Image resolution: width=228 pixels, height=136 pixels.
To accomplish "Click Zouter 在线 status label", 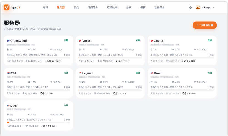I will pos(210,40).
